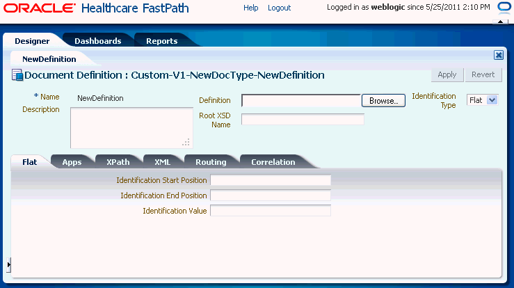514x288 pixels.
Task: Open the Identification Type dropdown
Action: click(x=483, y=100)
